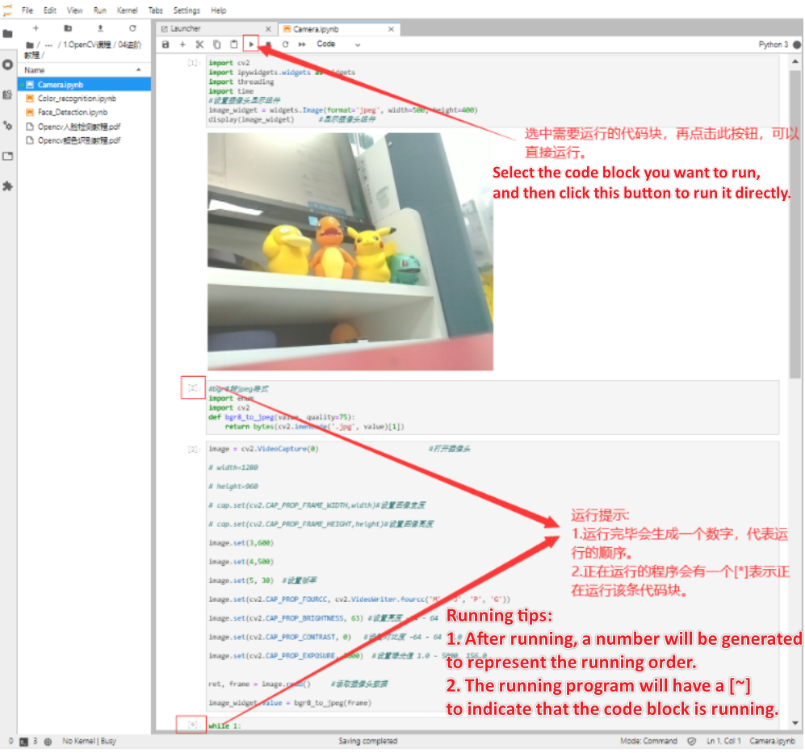Click into the cv2.VideoCapture code cell
Screen dimensions: 805x753
(x=493, y=576)
